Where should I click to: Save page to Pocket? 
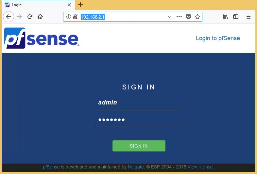click(x=188, y=17)
